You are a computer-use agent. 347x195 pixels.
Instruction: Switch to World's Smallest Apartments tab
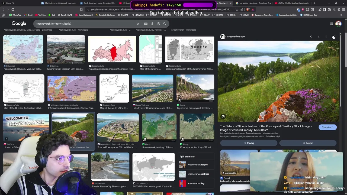292,3
